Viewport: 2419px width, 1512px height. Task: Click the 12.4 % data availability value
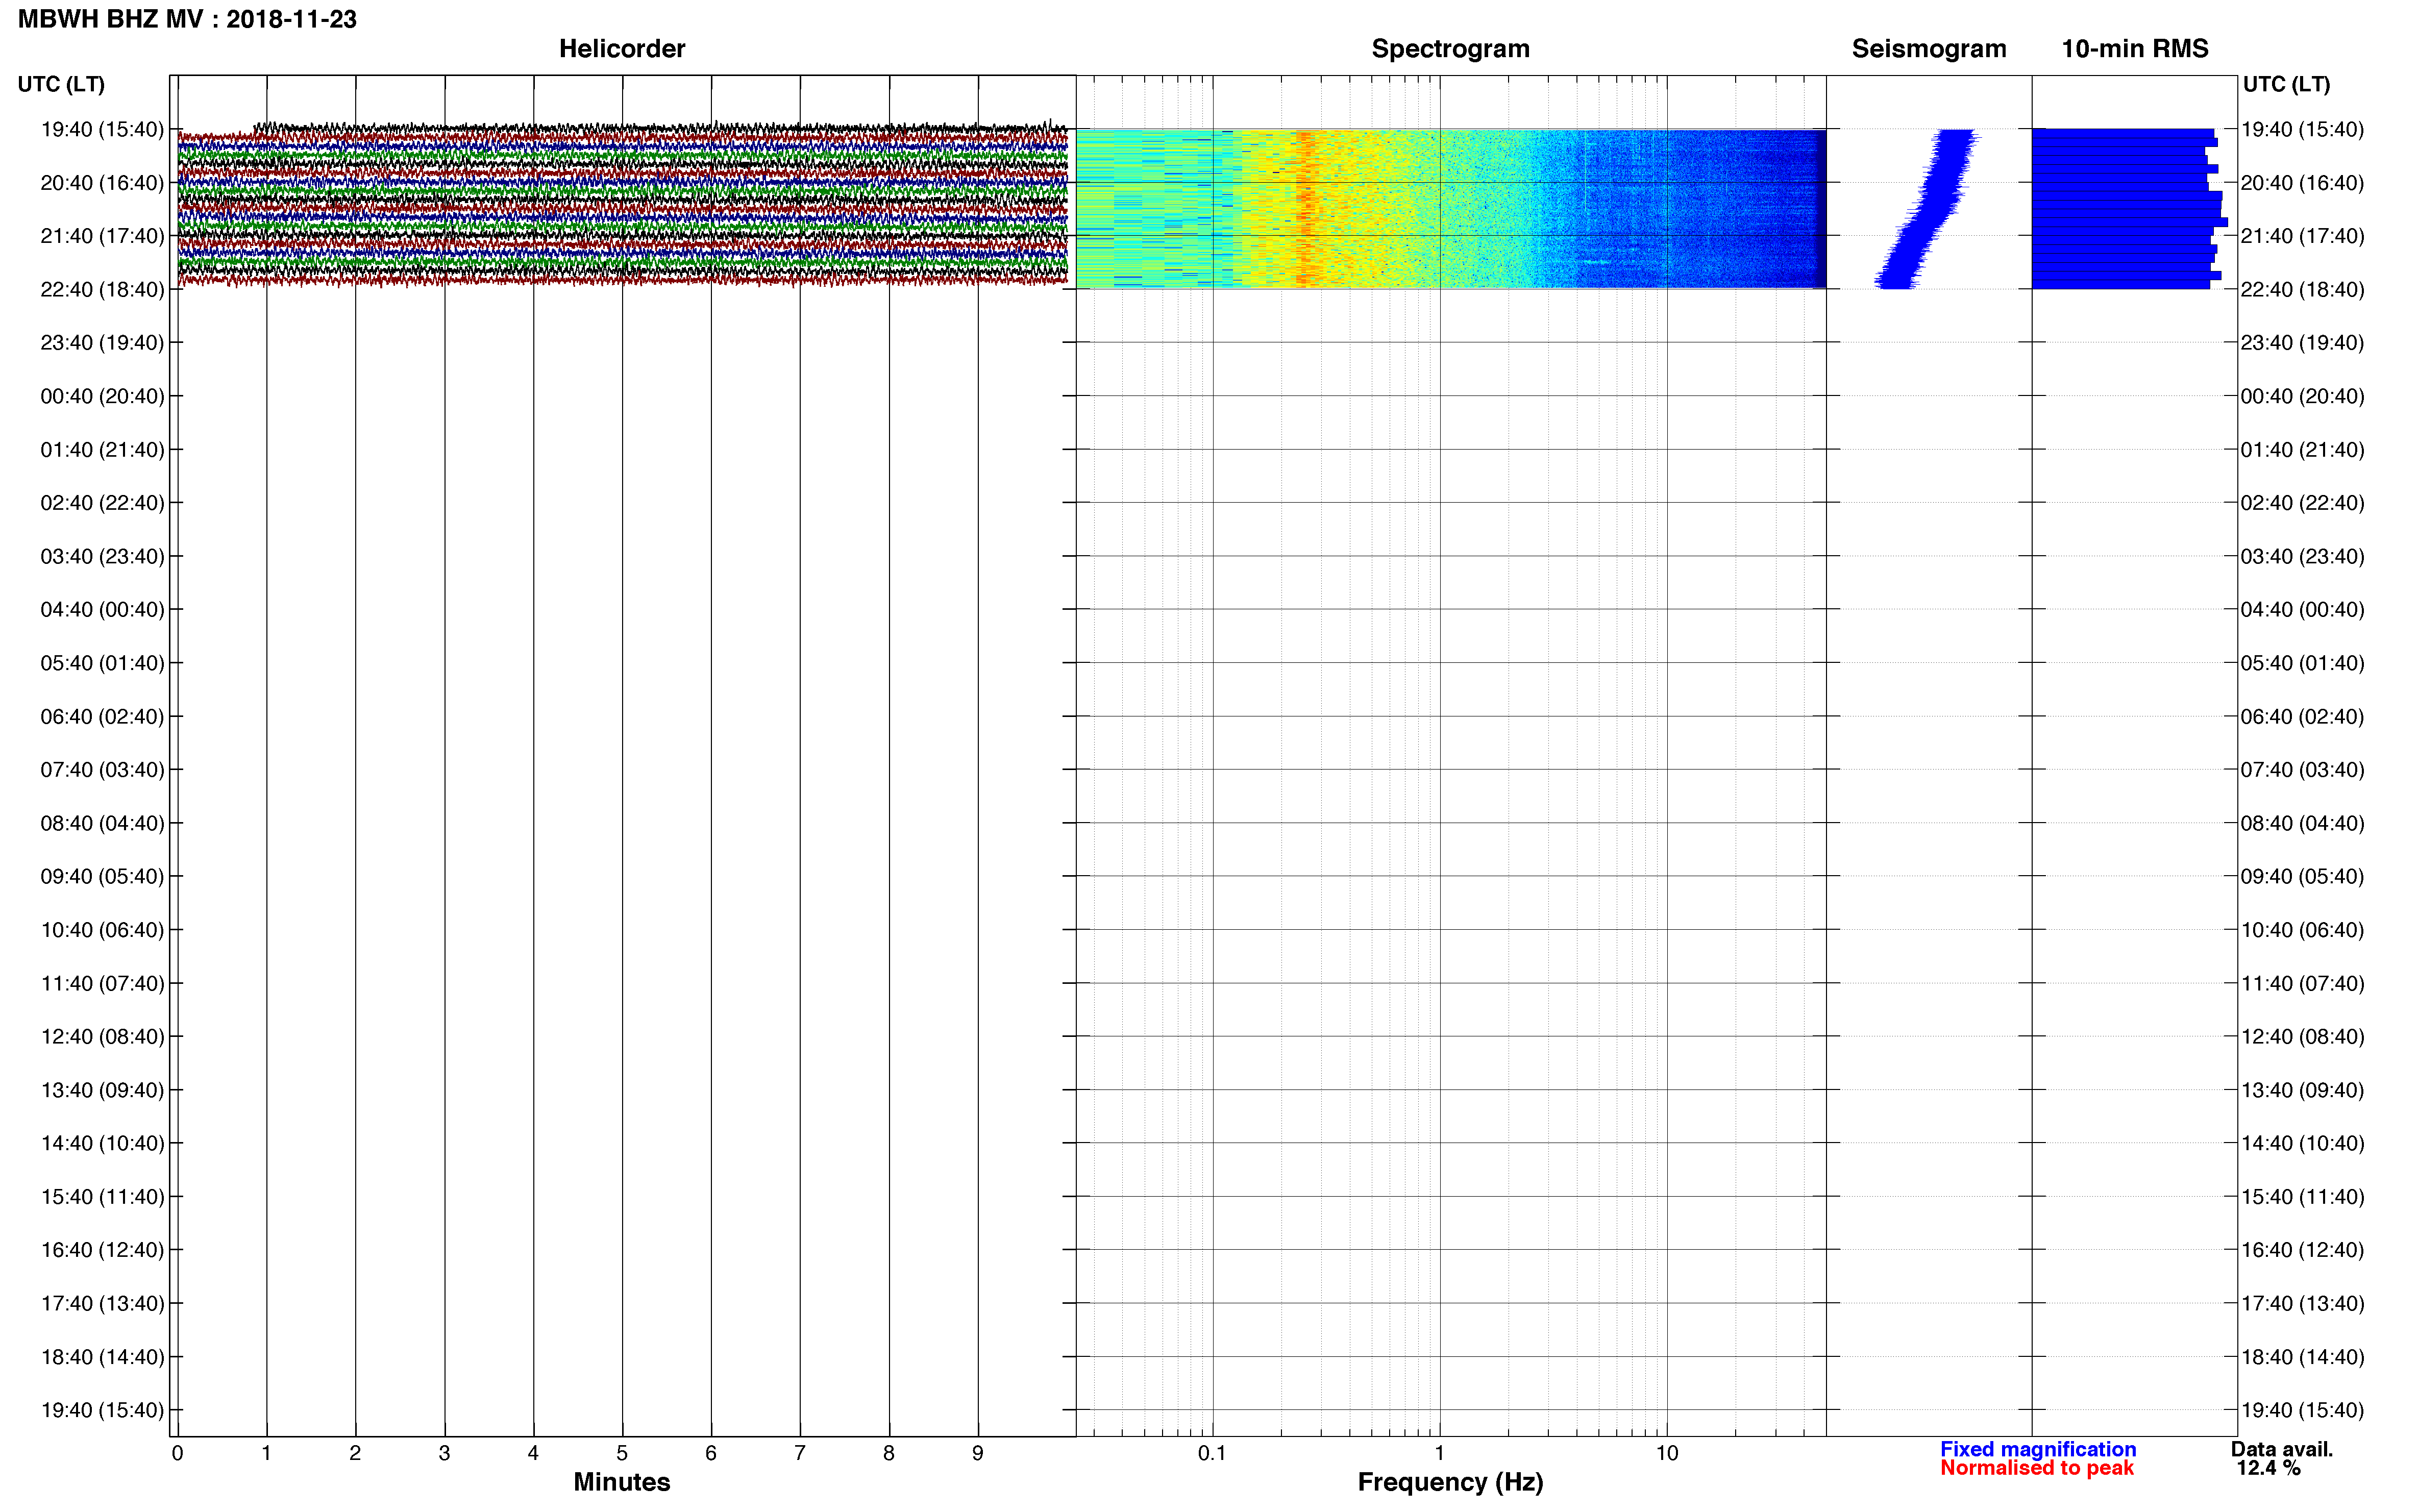tap(2269, 1468)
